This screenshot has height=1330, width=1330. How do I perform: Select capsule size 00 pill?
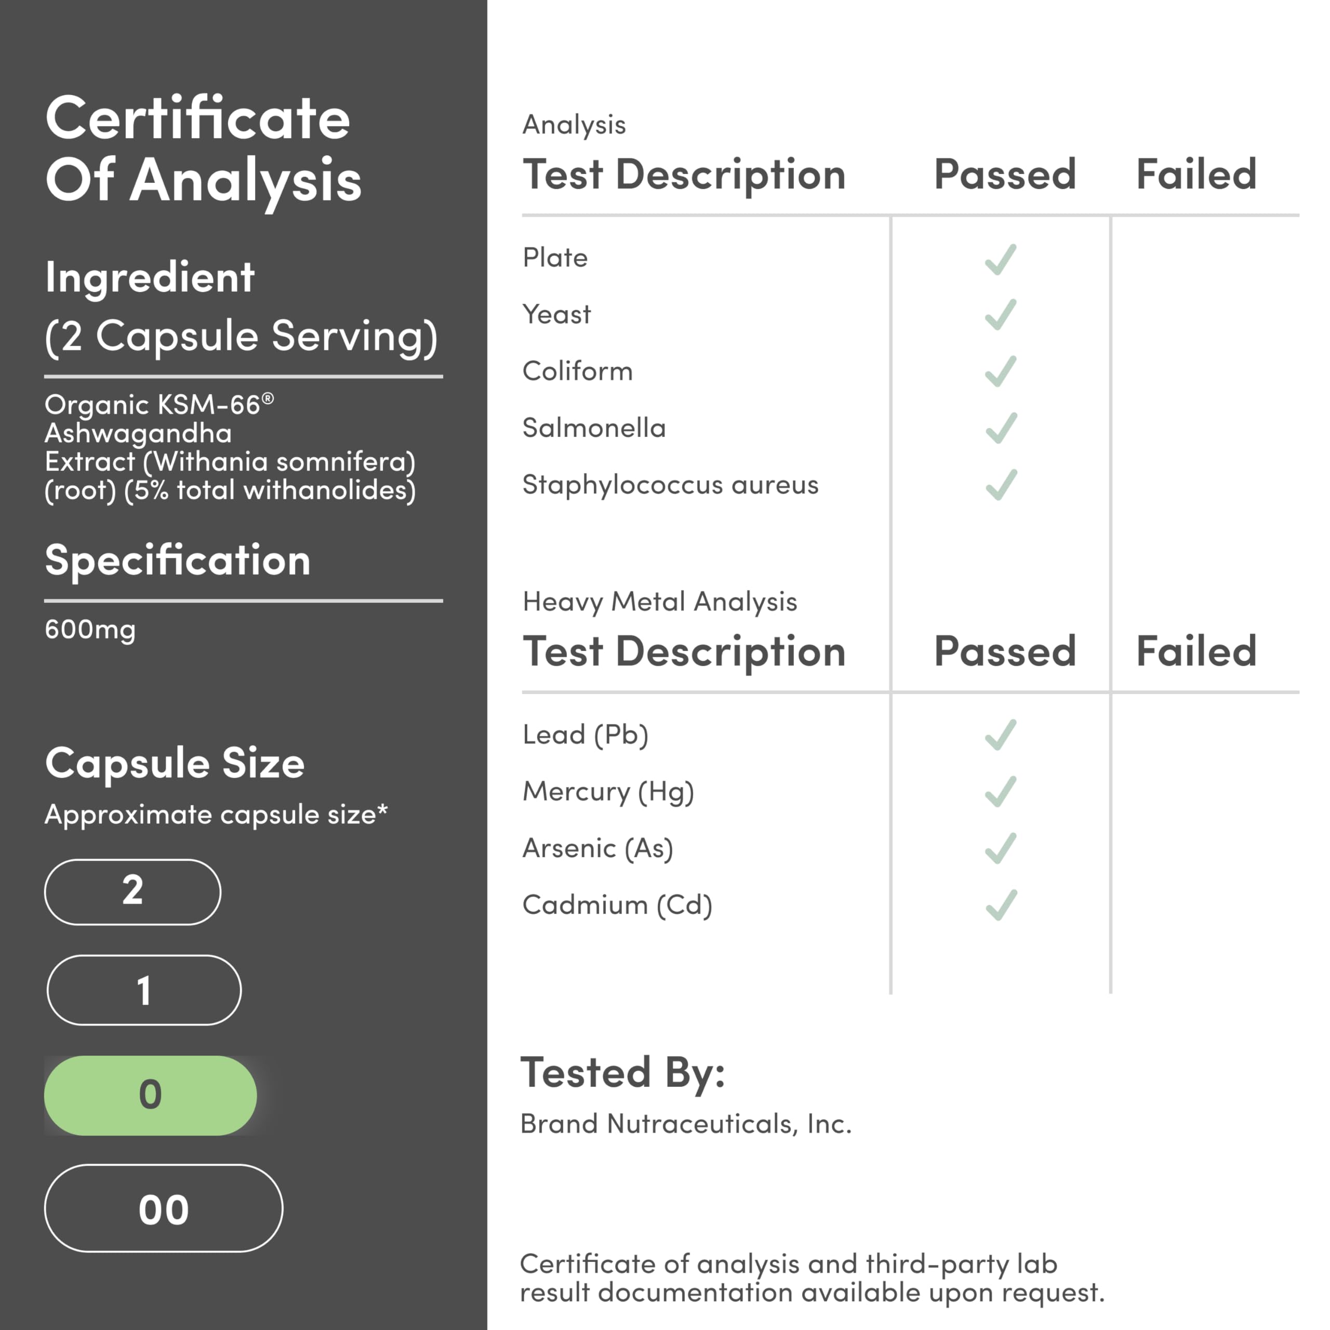(163, 1208)
